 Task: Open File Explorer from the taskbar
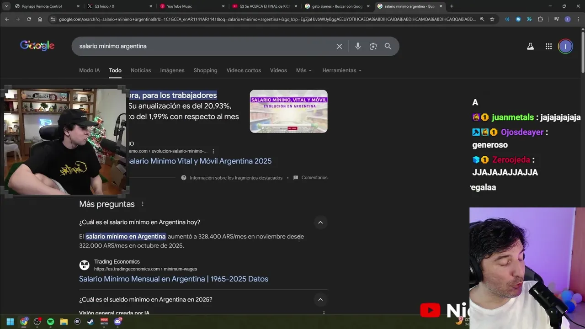(64, 322)
